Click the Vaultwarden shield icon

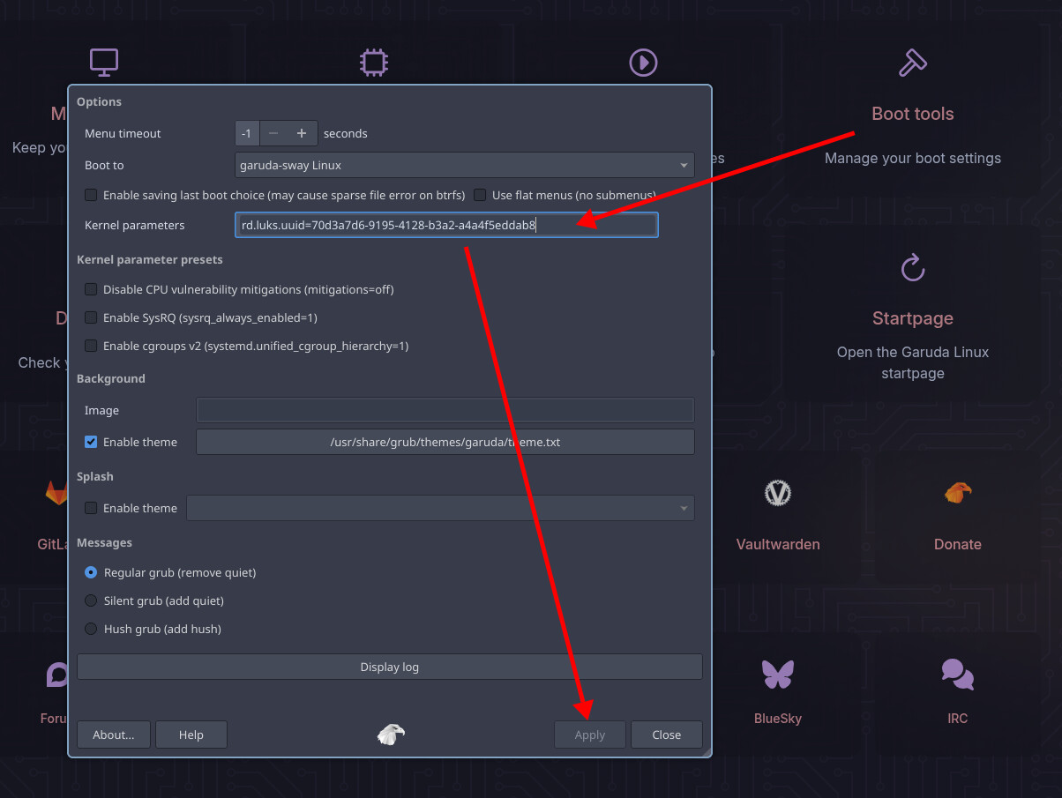[777, 492]
